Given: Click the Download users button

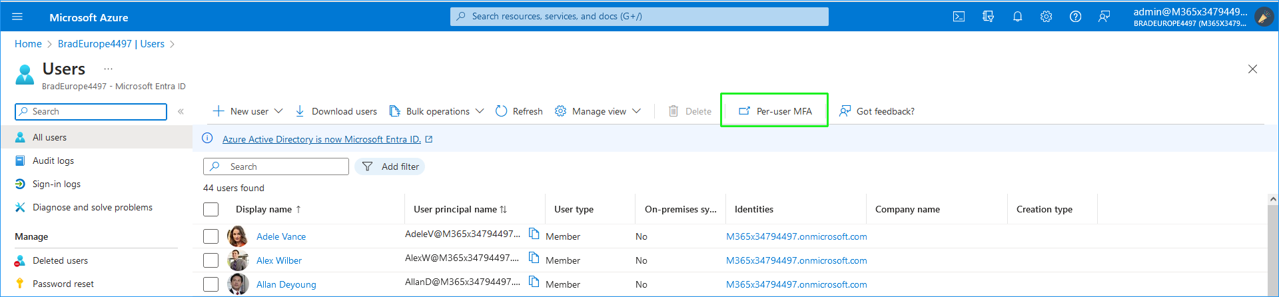Looking at the screenshot, I should pyautogui.click(x=336, y=111).
